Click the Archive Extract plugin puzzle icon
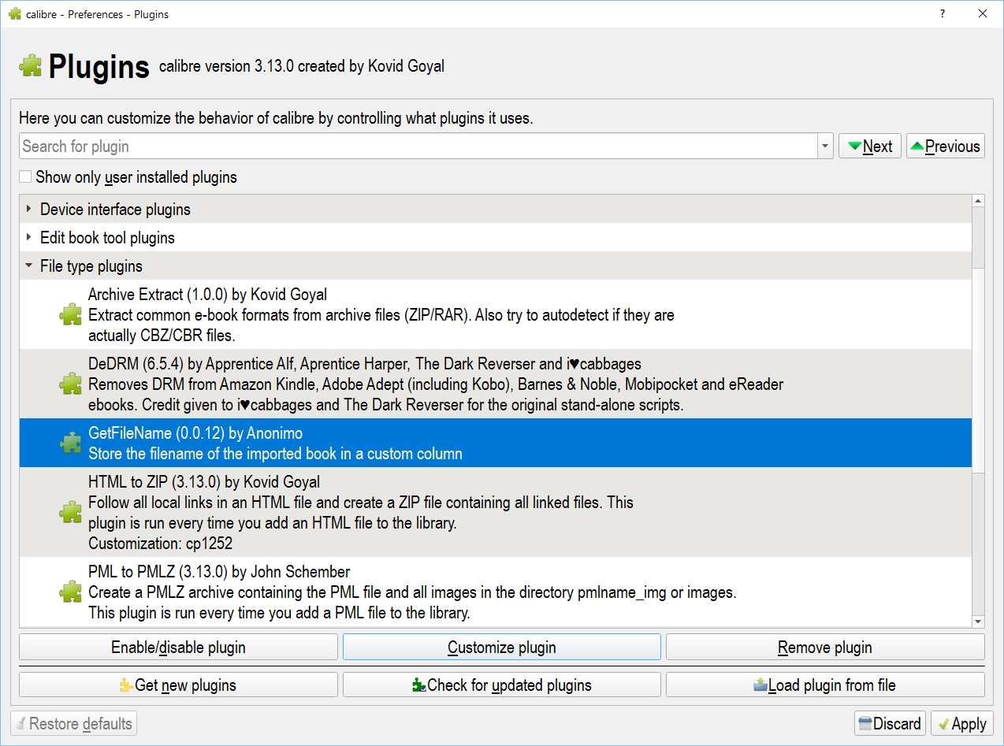Image resolution: width=1004 pixels, height=746 pixels. (x=70, y=315)
